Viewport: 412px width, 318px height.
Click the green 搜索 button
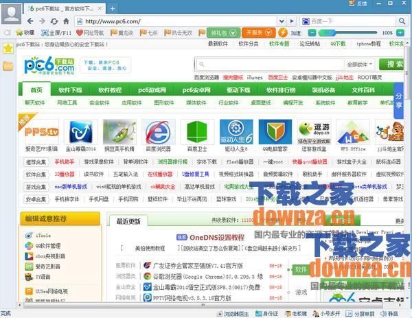coord(391,64)
